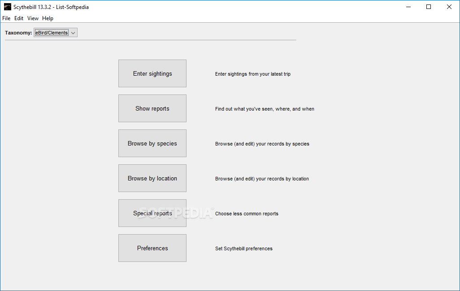The height and width of the screenshot is (291, 460).
Task: Click 'Find out what you've seen, where, and when'
Action: pyautogui.click(x=265, y=109)
